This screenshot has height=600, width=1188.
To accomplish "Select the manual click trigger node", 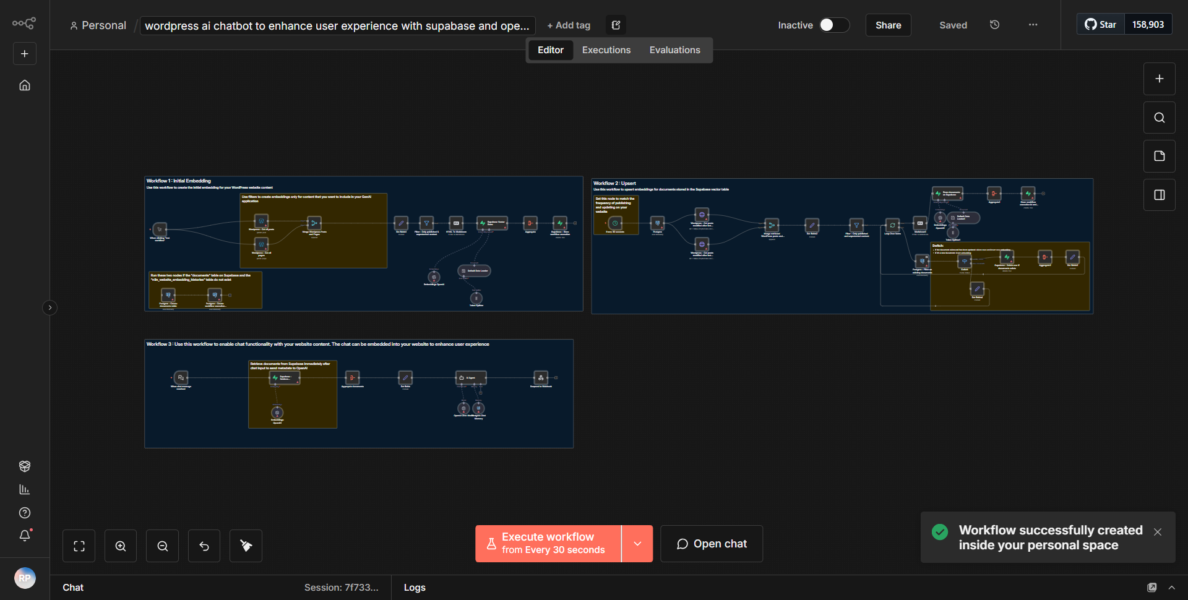I will (160, 229).
